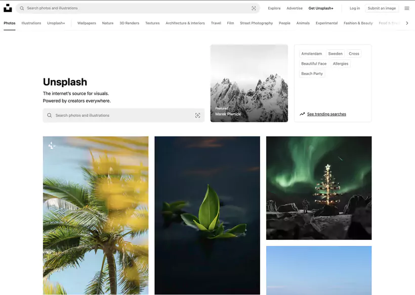Focus the top search photos field
This screenshot has height=295, width=415.
(138, 8)
